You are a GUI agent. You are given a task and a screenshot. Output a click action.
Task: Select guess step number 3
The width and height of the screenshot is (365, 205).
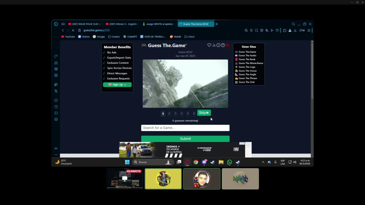tap(175, 113)
